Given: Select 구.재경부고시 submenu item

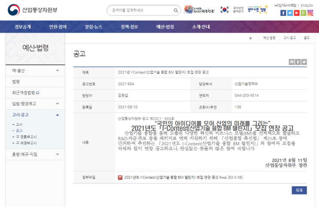Looking at the screenshot, I should click(x=26, y=143).
